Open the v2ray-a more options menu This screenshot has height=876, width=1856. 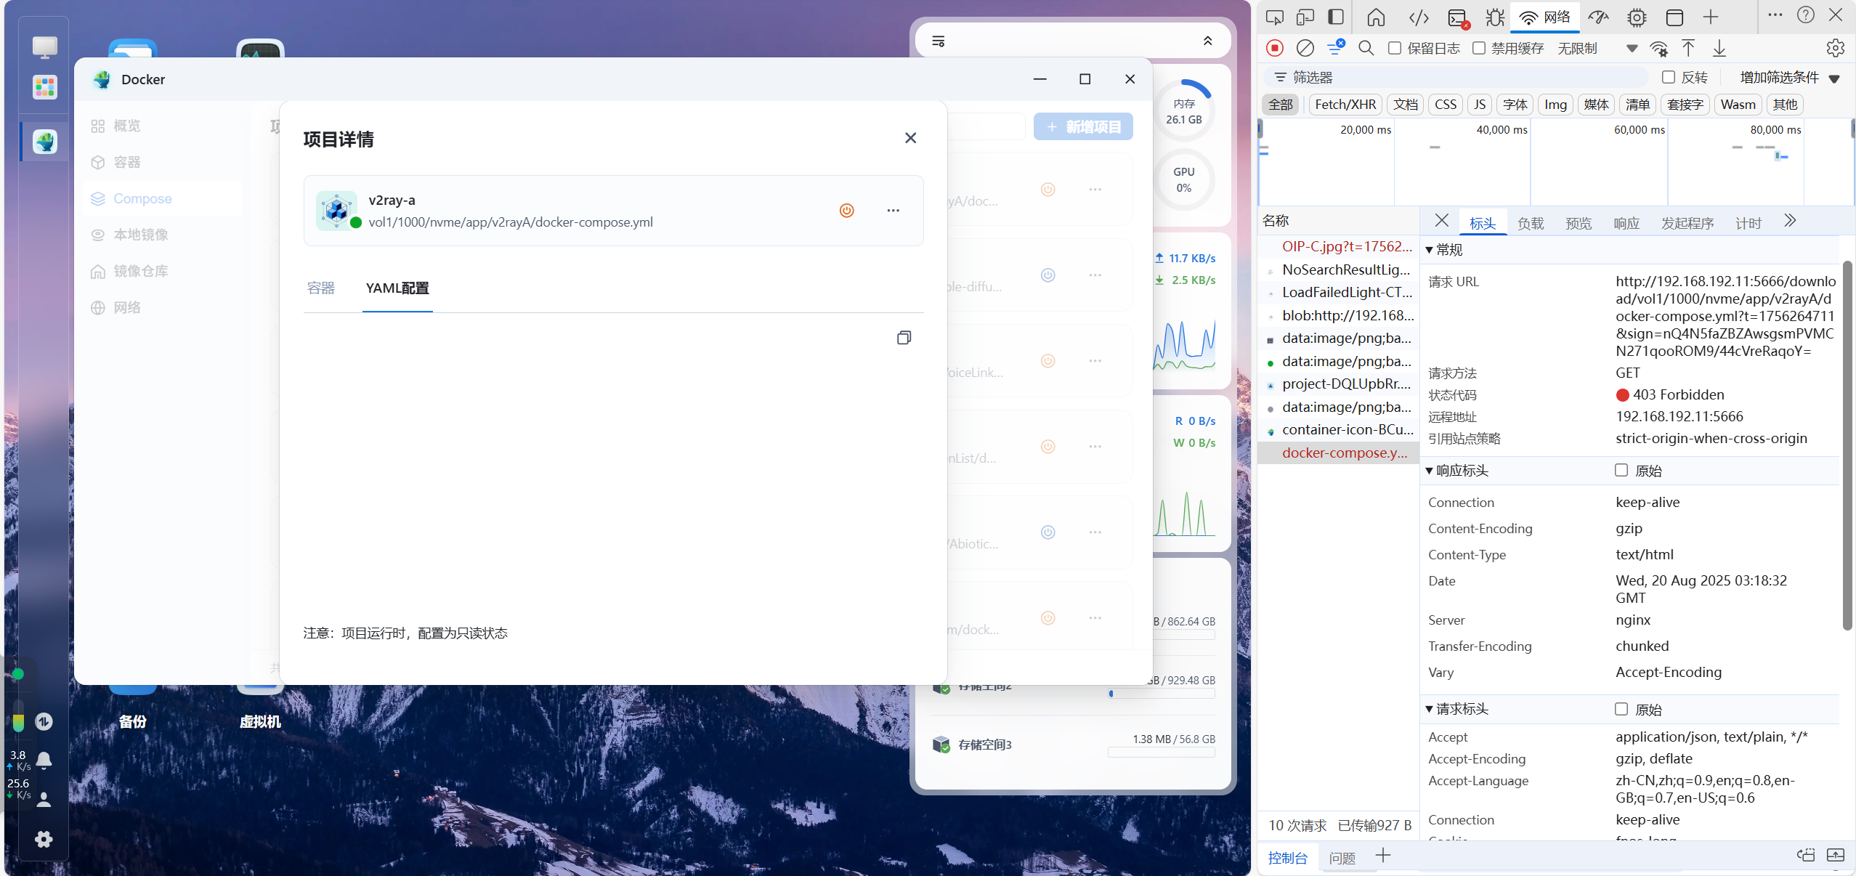tap(893, 211)
